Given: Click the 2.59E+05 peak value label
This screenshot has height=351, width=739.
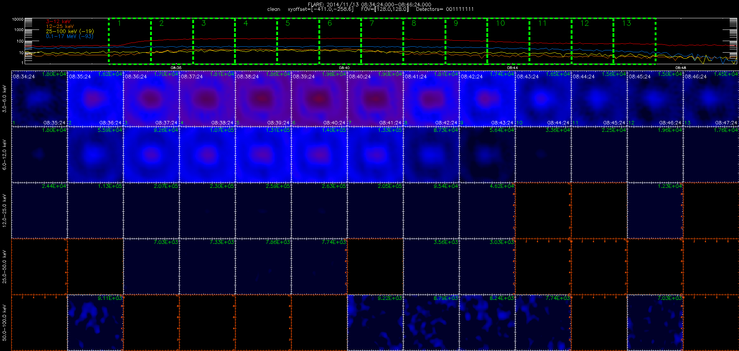Looking at the screenshot, I should tap(278, 186).
